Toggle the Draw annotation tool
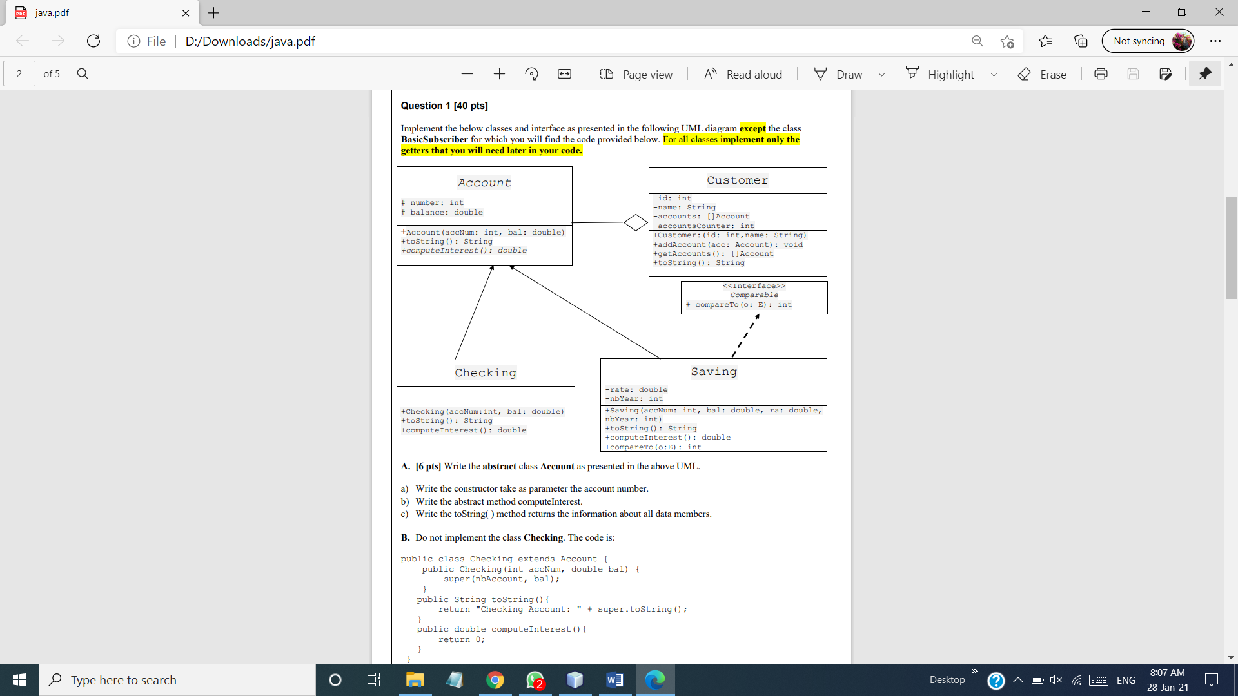This screenshot has height=696, width=1238. click(x=838, y=73)
